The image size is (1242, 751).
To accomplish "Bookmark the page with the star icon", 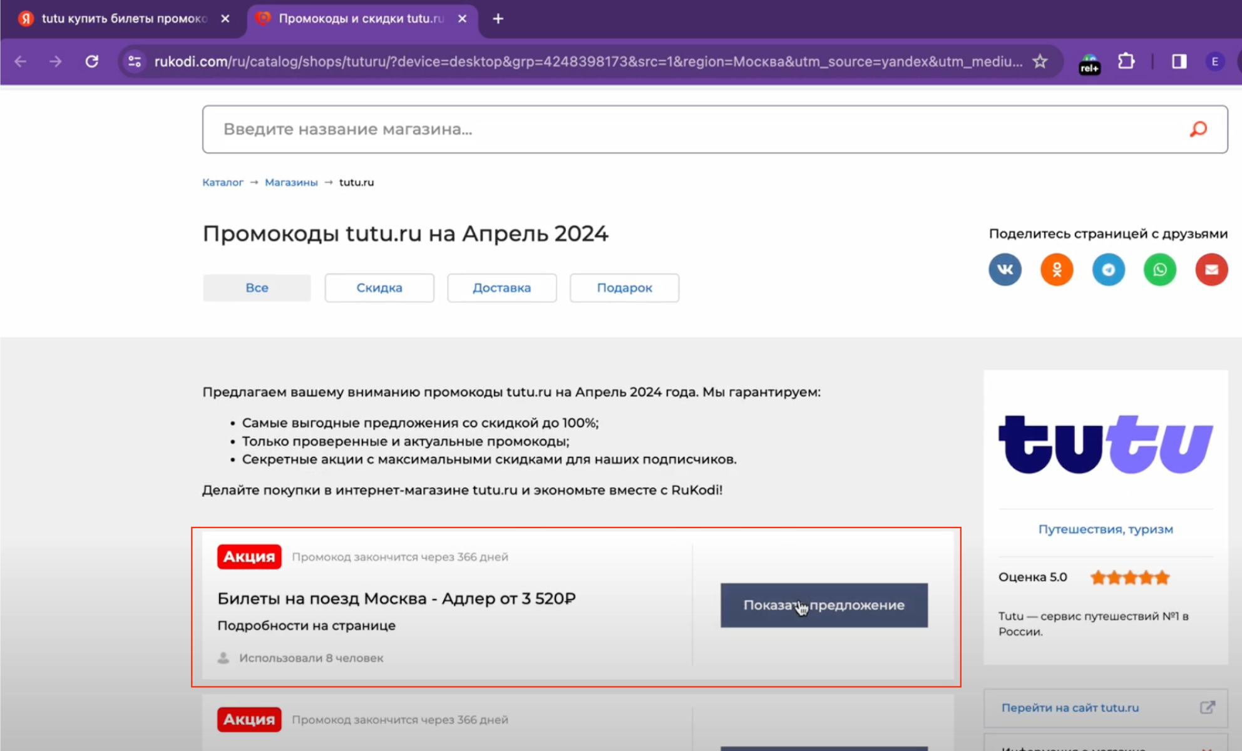I will (x=1040, y=61).
